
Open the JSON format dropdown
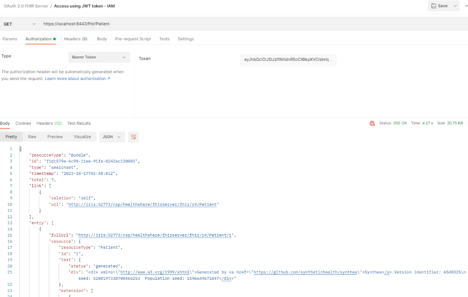coord(112,137)
